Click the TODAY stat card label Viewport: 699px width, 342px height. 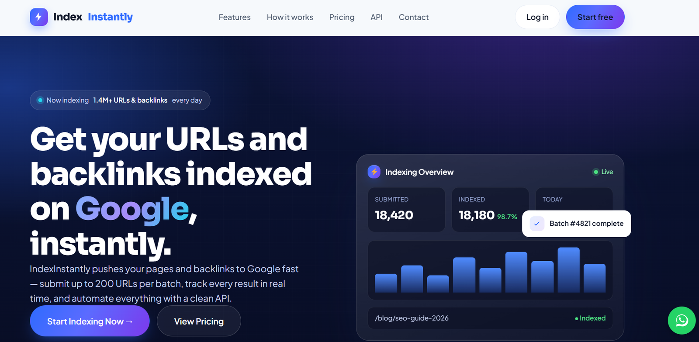pyautogui.click(x=552, y=199)
